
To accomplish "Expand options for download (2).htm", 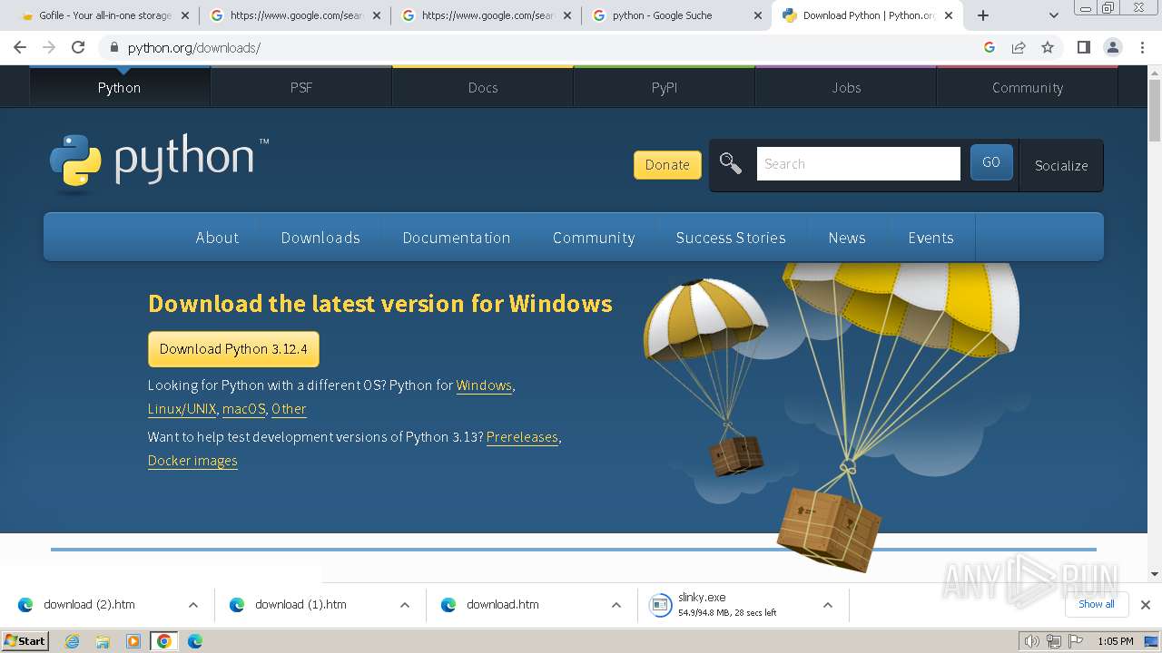I will tap(192, 605).
